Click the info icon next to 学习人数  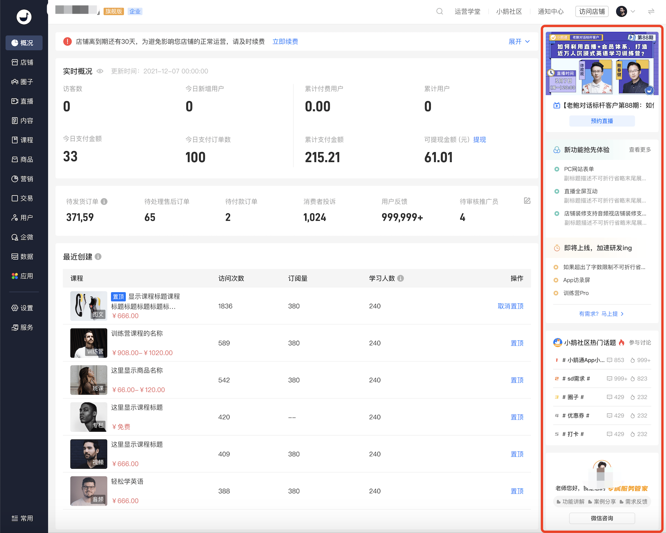click(x=401, y=278)
